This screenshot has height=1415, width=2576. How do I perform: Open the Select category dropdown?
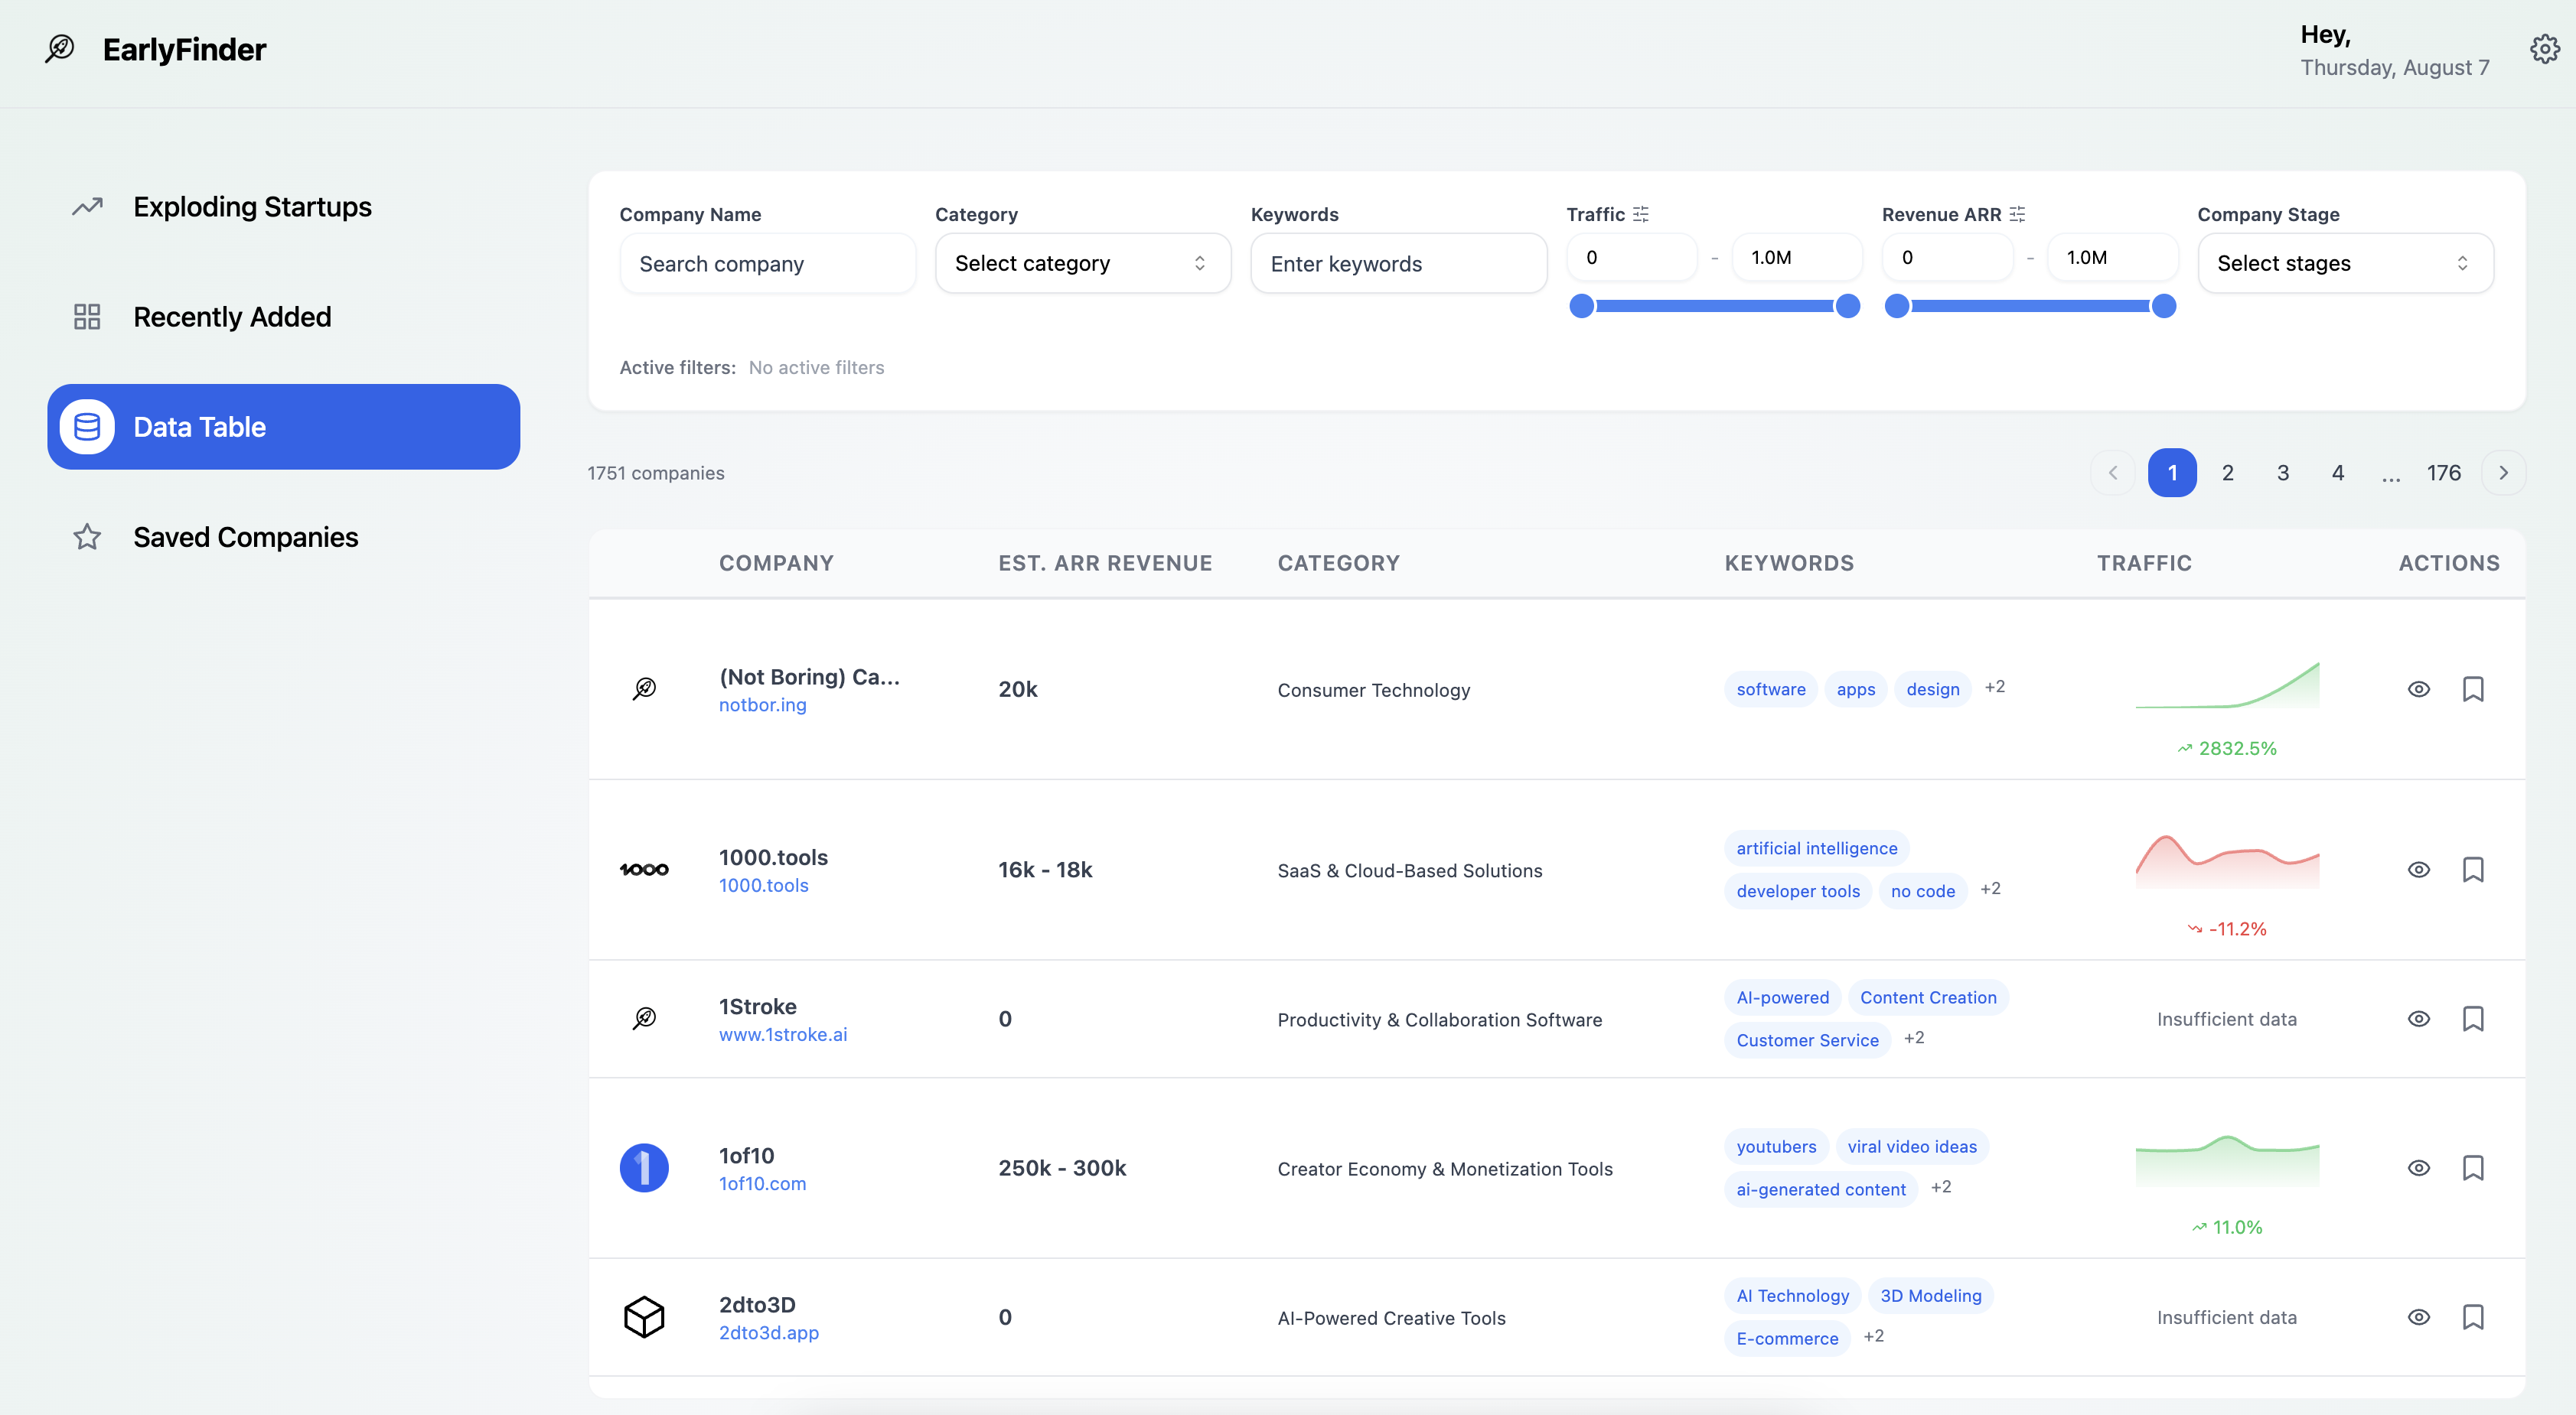1082,263
